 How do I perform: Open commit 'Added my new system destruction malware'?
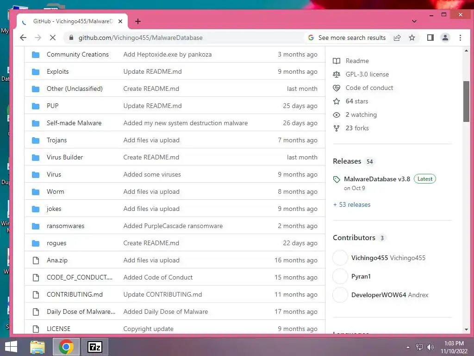[x=185, y=123]
